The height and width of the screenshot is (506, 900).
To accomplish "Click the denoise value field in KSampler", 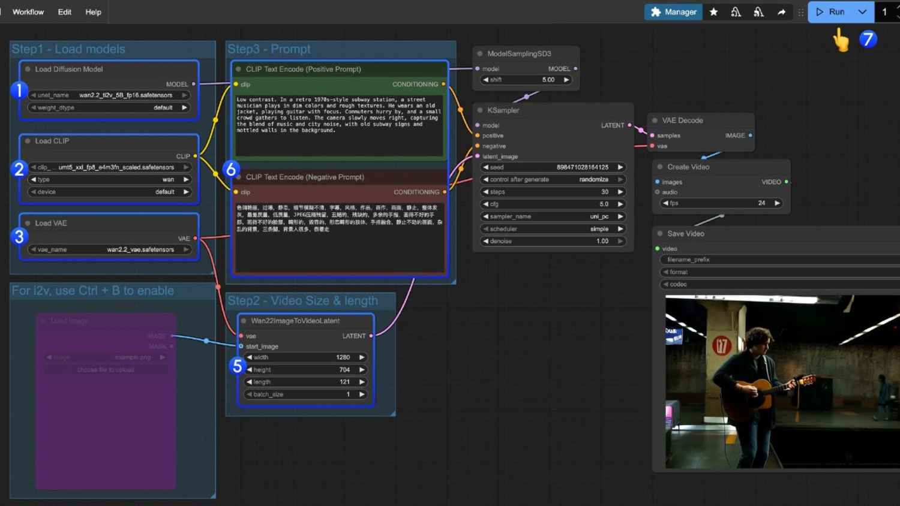I will [553, 241].
